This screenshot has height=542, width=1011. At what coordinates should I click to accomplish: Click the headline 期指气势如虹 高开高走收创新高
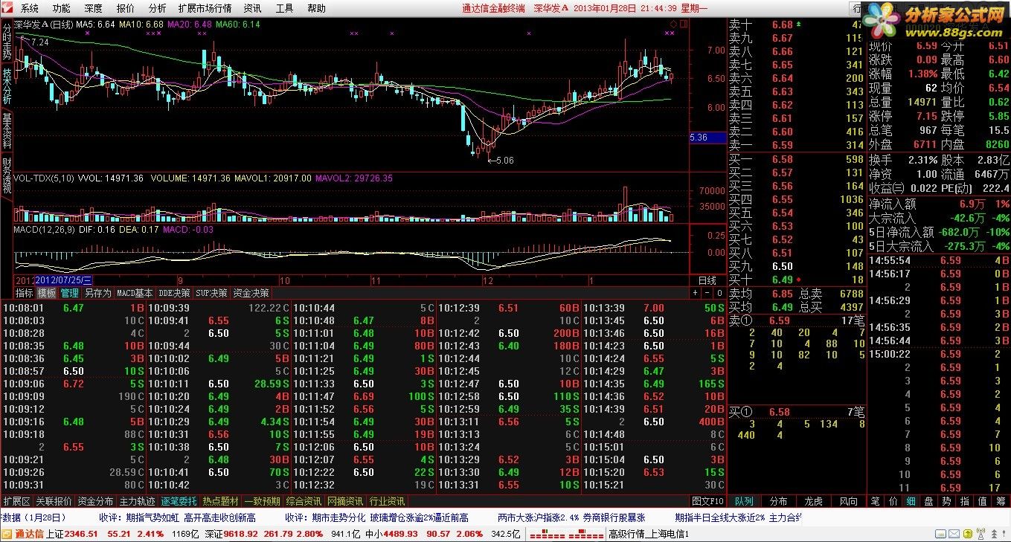(x=191, y=517)
